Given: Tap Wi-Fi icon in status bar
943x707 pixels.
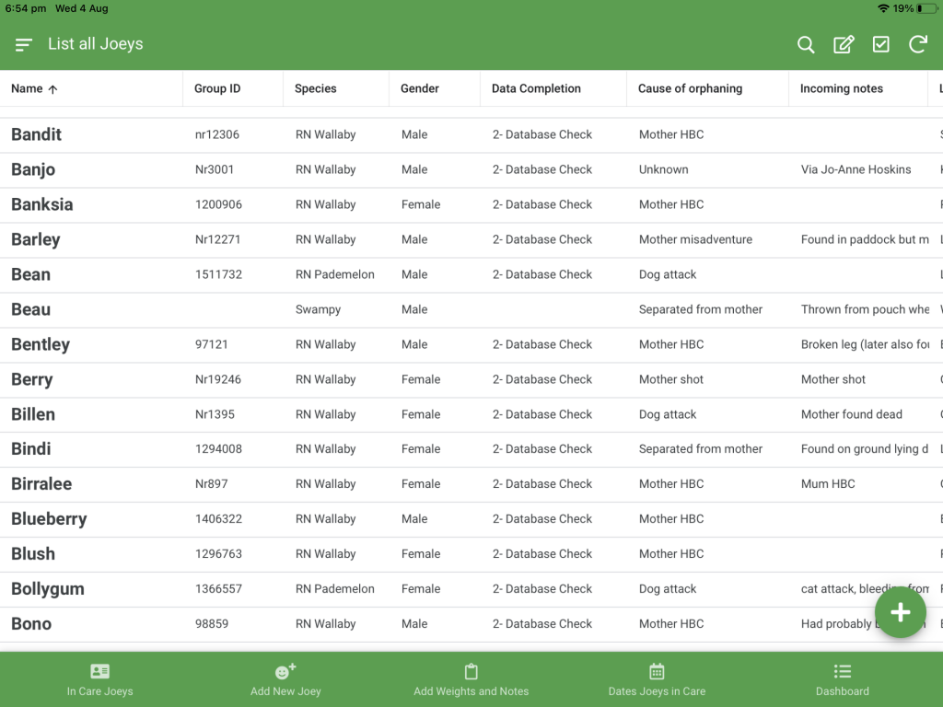Looking at the screenshot, I should [x=883, y=8].
